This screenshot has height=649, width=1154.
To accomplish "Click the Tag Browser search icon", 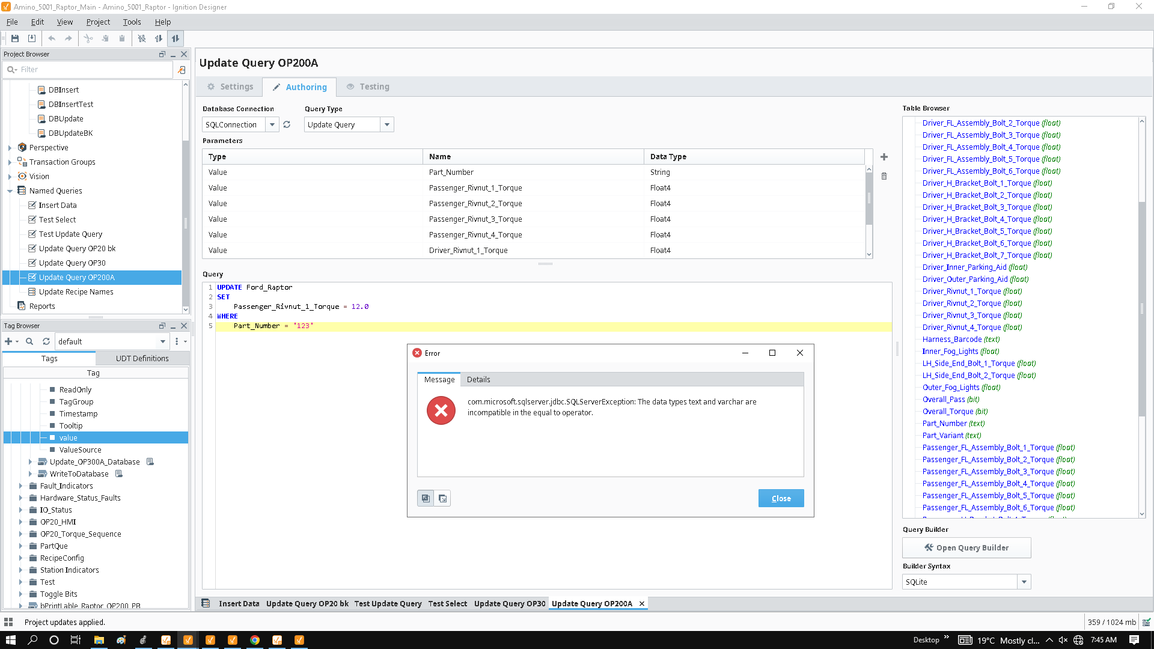I will coord(29,341).
